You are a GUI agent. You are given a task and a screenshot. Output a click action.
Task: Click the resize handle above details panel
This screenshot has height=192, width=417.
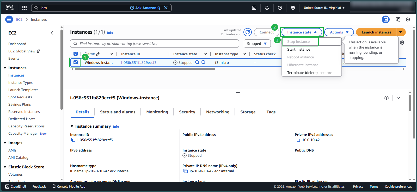click(238, 92)
